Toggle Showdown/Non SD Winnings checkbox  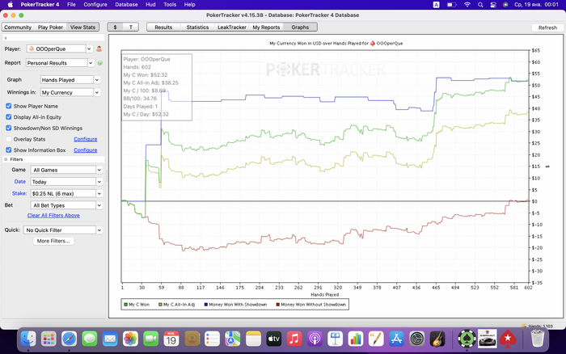pyautogui.click(x=9, y=128)
